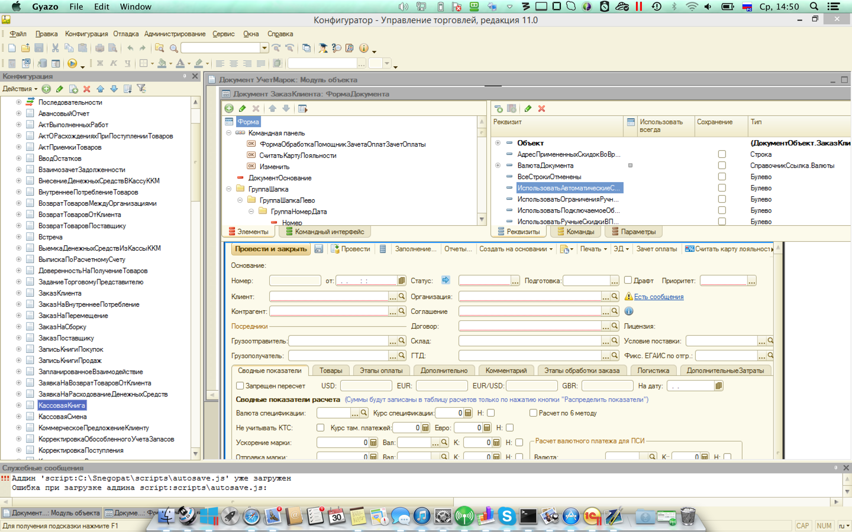This screenshot has height=532, width=852.
Task: Click the filter icon in Configuration toolbar
Action: [141, 89]
